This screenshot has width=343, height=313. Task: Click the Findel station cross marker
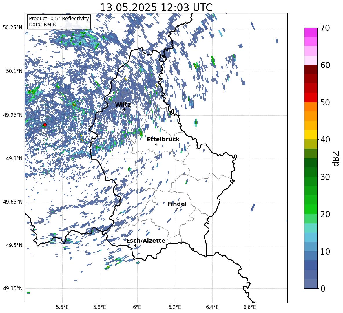click(177, 209)
